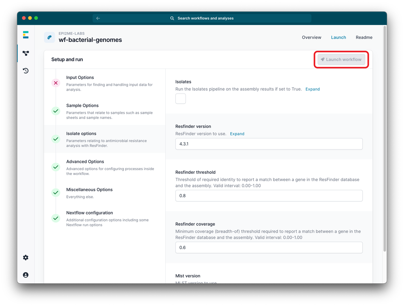Screen dimensions: 404x306
Task: Click the Isolates label
Action: tap(183, 82)
